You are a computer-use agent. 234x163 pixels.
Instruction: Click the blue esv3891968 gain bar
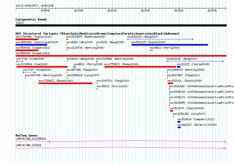31,45
